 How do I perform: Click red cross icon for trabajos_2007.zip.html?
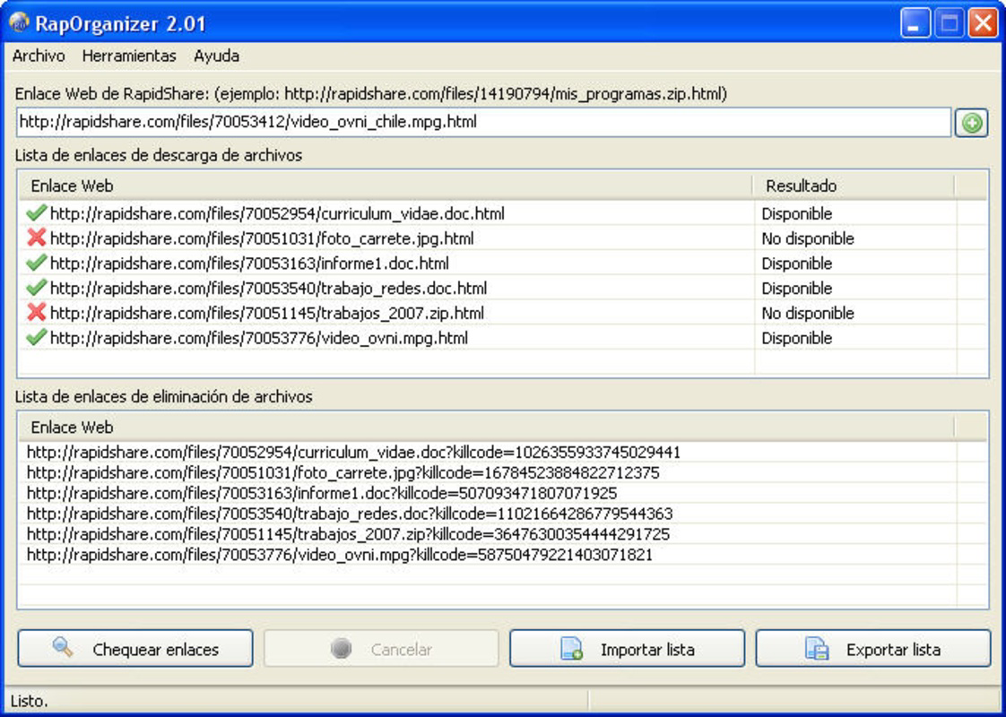point(37,313)
